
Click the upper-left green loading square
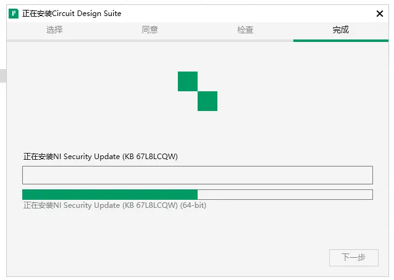(188, 81)
